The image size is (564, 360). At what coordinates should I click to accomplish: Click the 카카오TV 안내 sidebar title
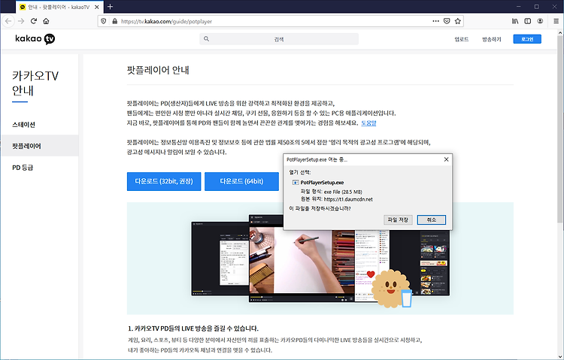point(35,83)
